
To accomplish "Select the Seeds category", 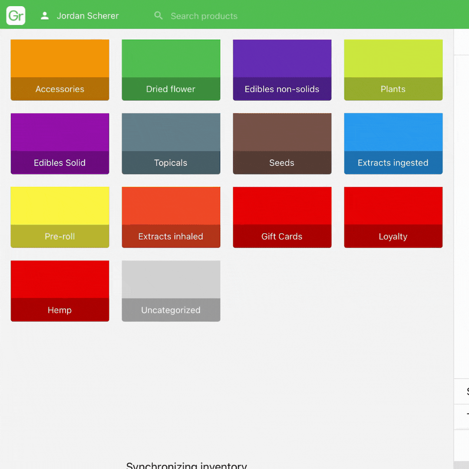I will click(x=282, y=144).
